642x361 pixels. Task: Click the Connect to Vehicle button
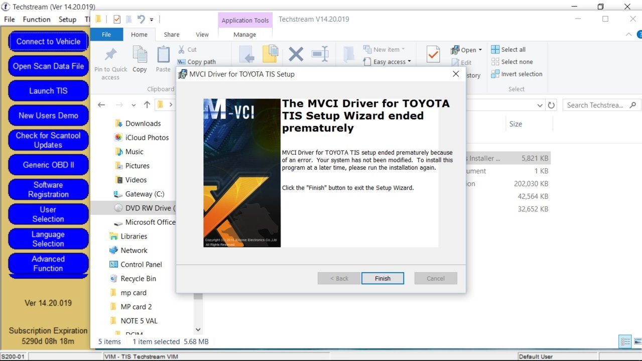point(48,41)
